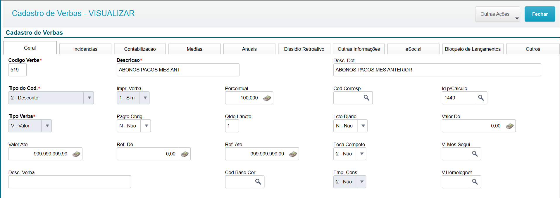This screenshot has height=198, width=560.
Task: Click Descricao field ABONOS PAGOS MES ANT
Action: pos(178,70)
